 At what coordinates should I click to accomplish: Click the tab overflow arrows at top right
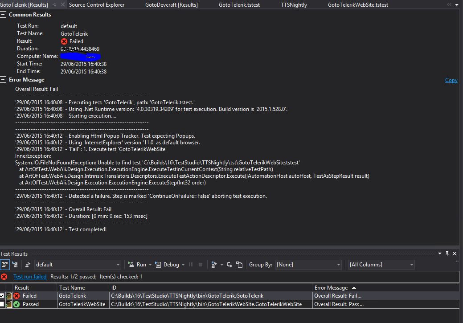pos(449,4)
